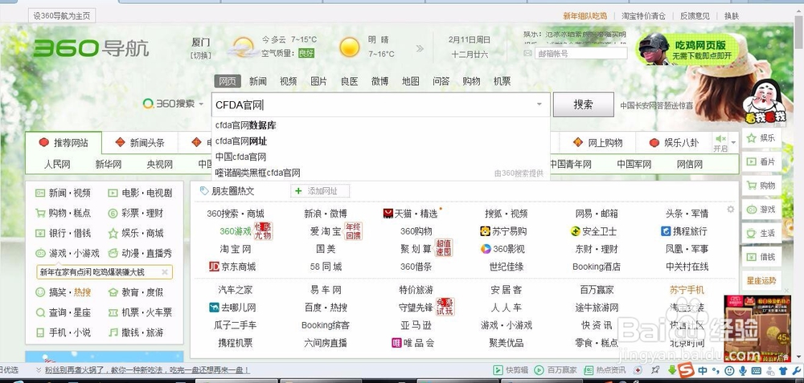Open the 新闻头条 tab

139,142
